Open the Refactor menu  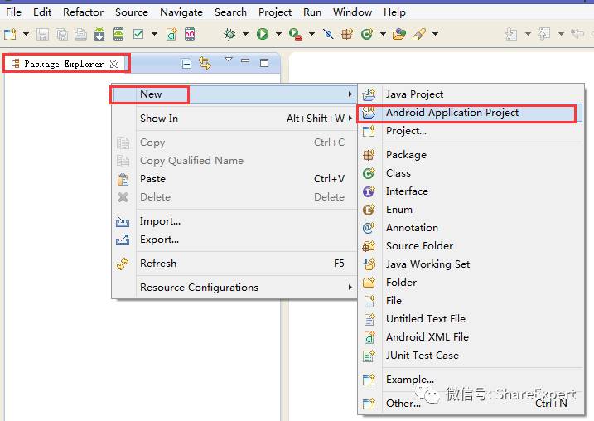[84, 12]
